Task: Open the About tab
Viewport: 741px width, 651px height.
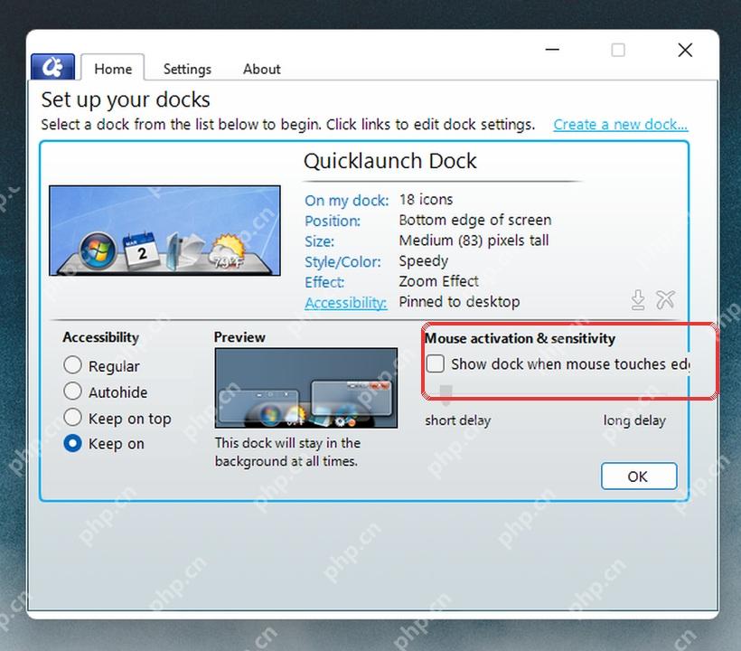Action: coord(261,69)
